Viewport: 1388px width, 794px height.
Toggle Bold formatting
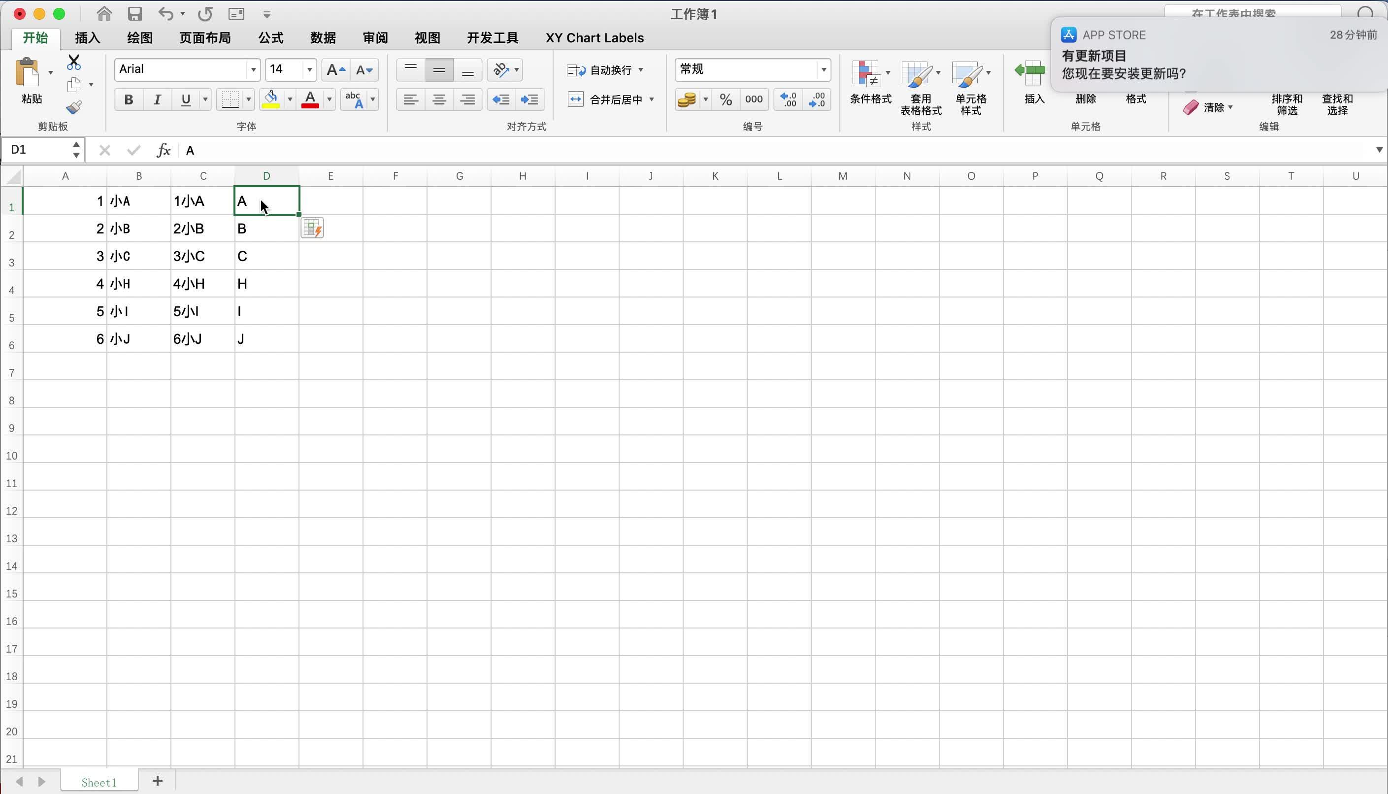pos(129,99)
